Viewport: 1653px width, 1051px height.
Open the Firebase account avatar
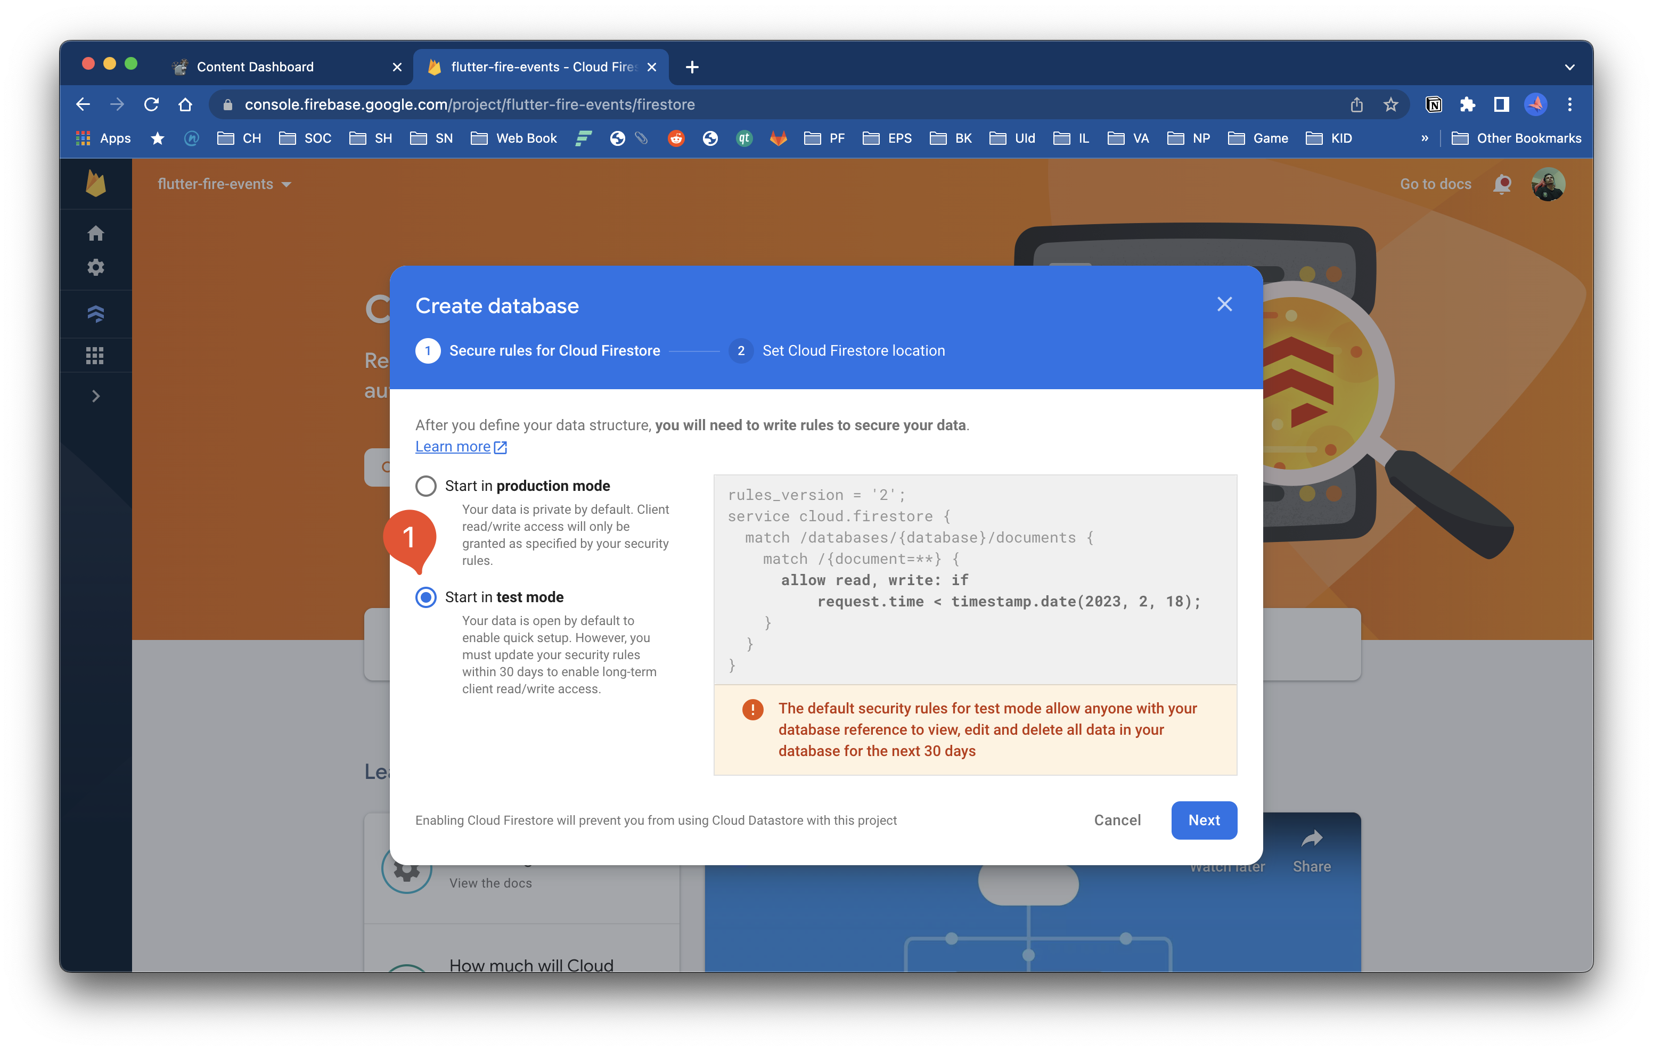[1548, 184]
